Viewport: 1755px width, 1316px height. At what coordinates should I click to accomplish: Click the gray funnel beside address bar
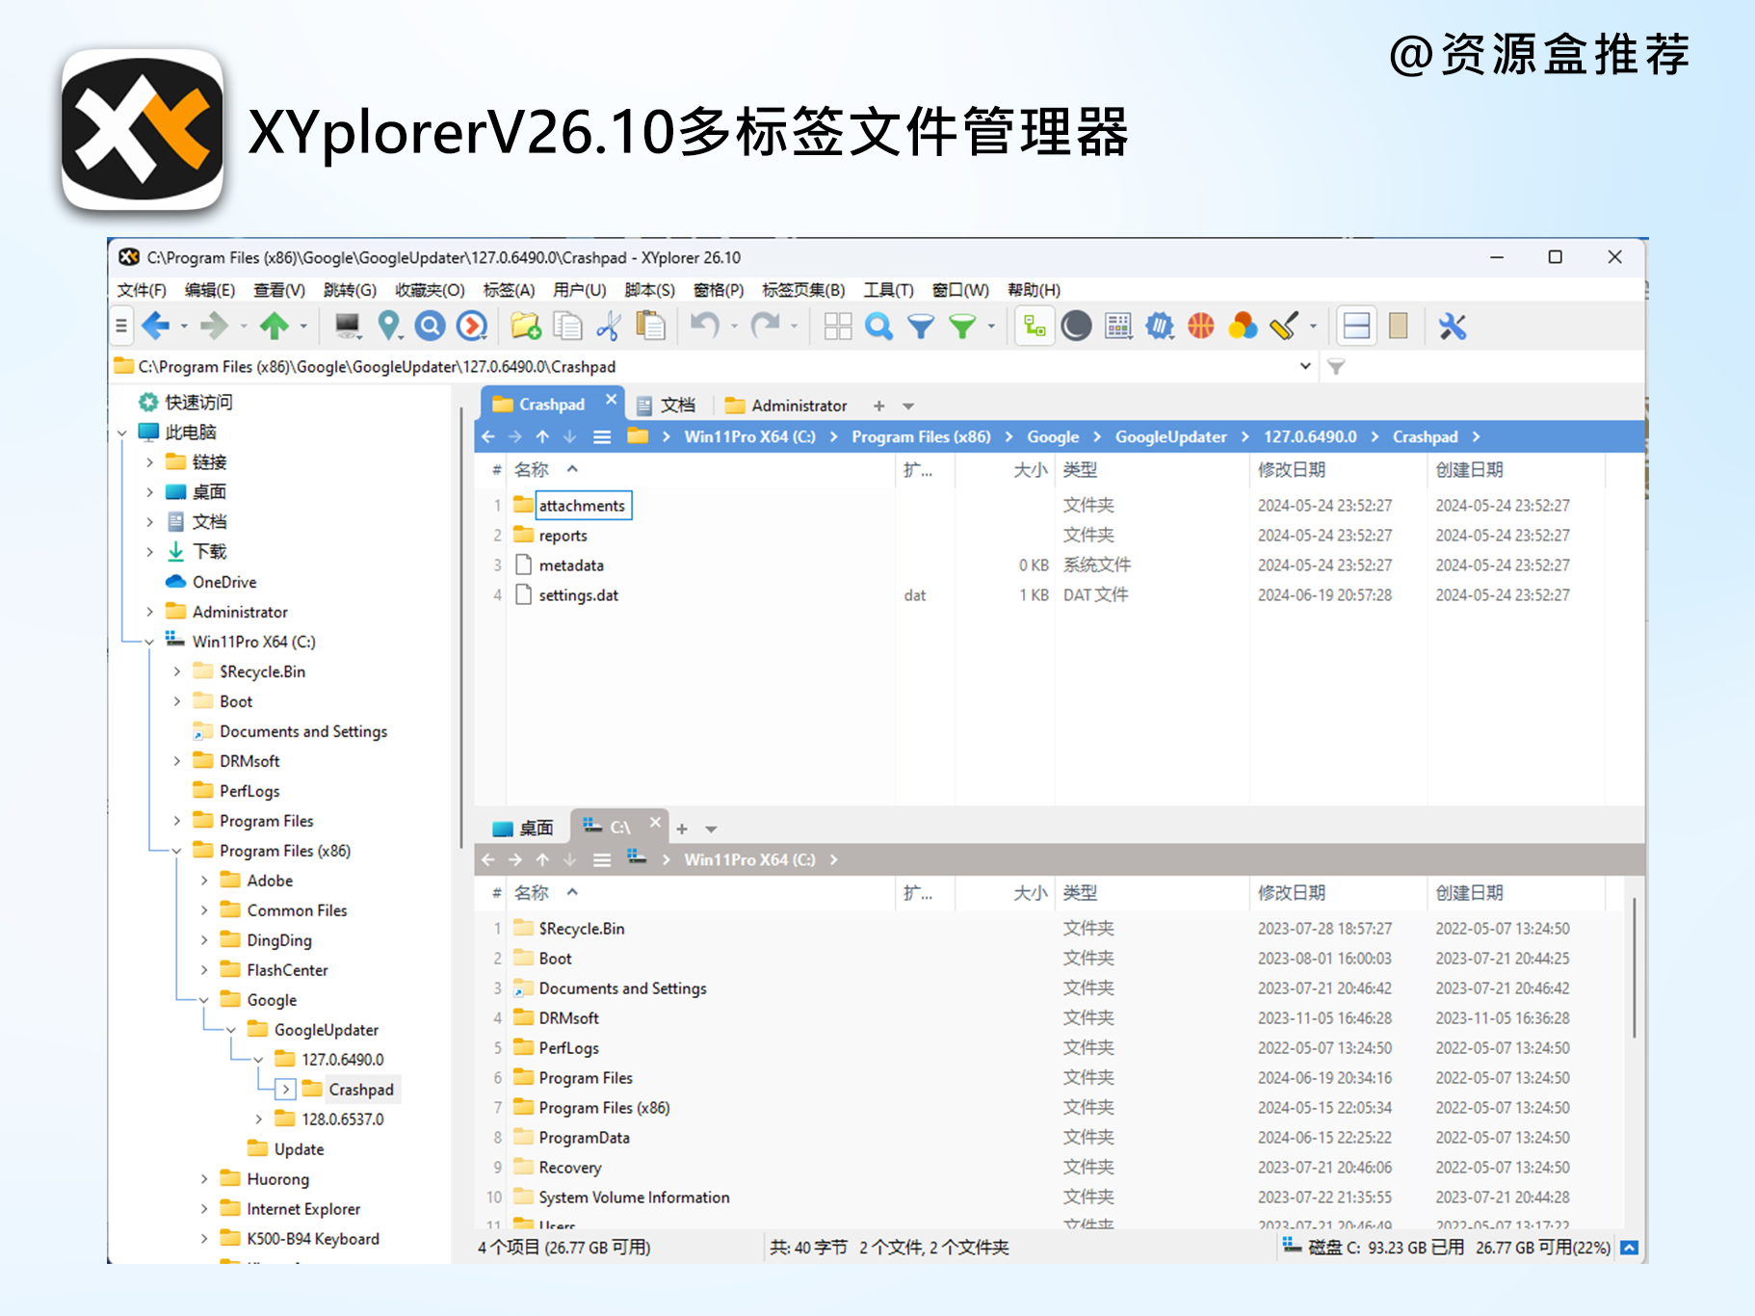tap(1336, 367)
